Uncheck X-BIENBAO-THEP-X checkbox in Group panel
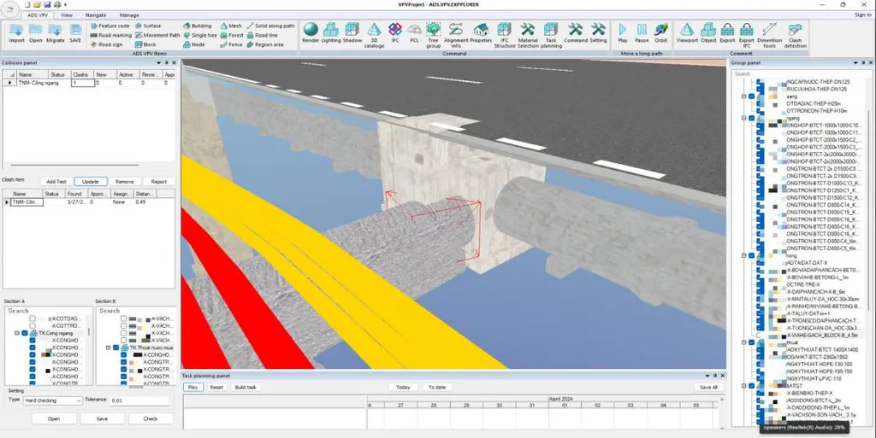Image resolution: width=876 pixels, height=438 pixels. pyautogui.click(x=761, y=393)
